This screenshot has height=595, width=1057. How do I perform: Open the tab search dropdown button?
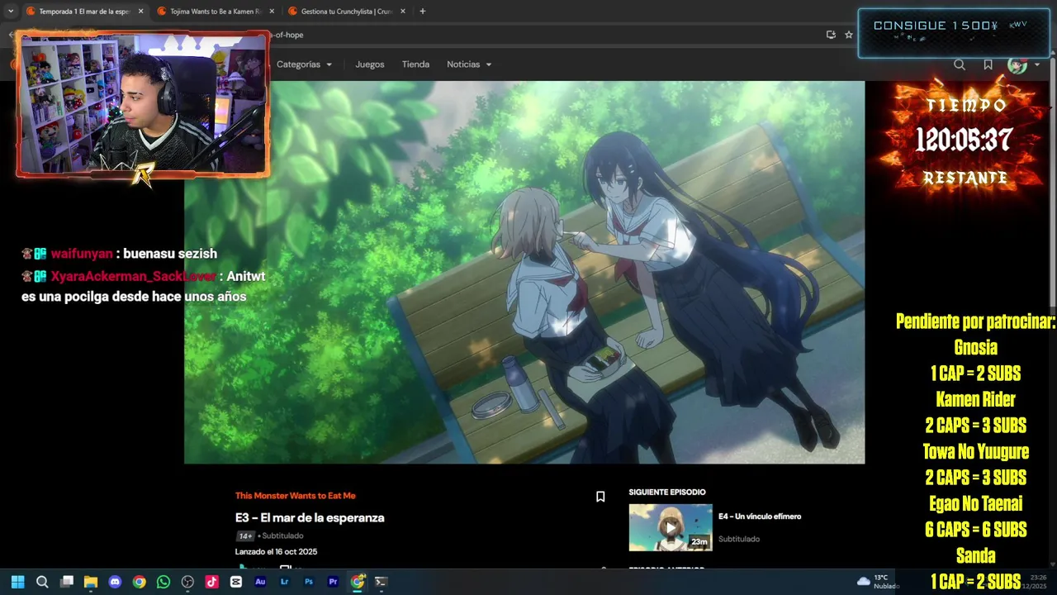[x=10, y=12]
